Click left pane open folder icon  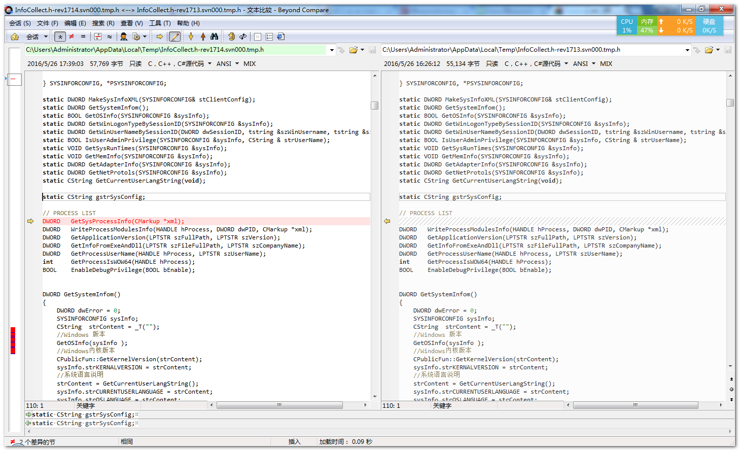[x=354, y=50]
